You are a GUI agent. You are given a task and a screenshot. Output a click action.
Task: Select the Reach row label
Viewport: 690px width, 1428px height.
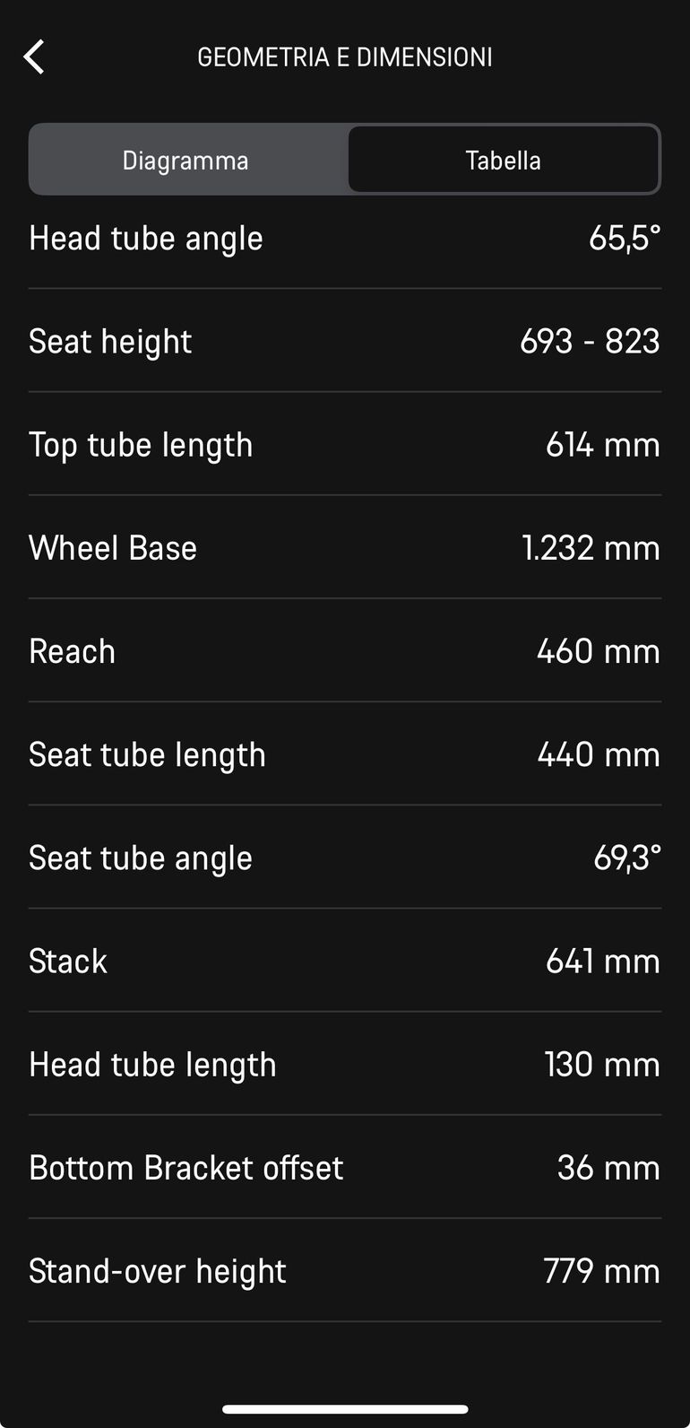(x=73, y=651)
